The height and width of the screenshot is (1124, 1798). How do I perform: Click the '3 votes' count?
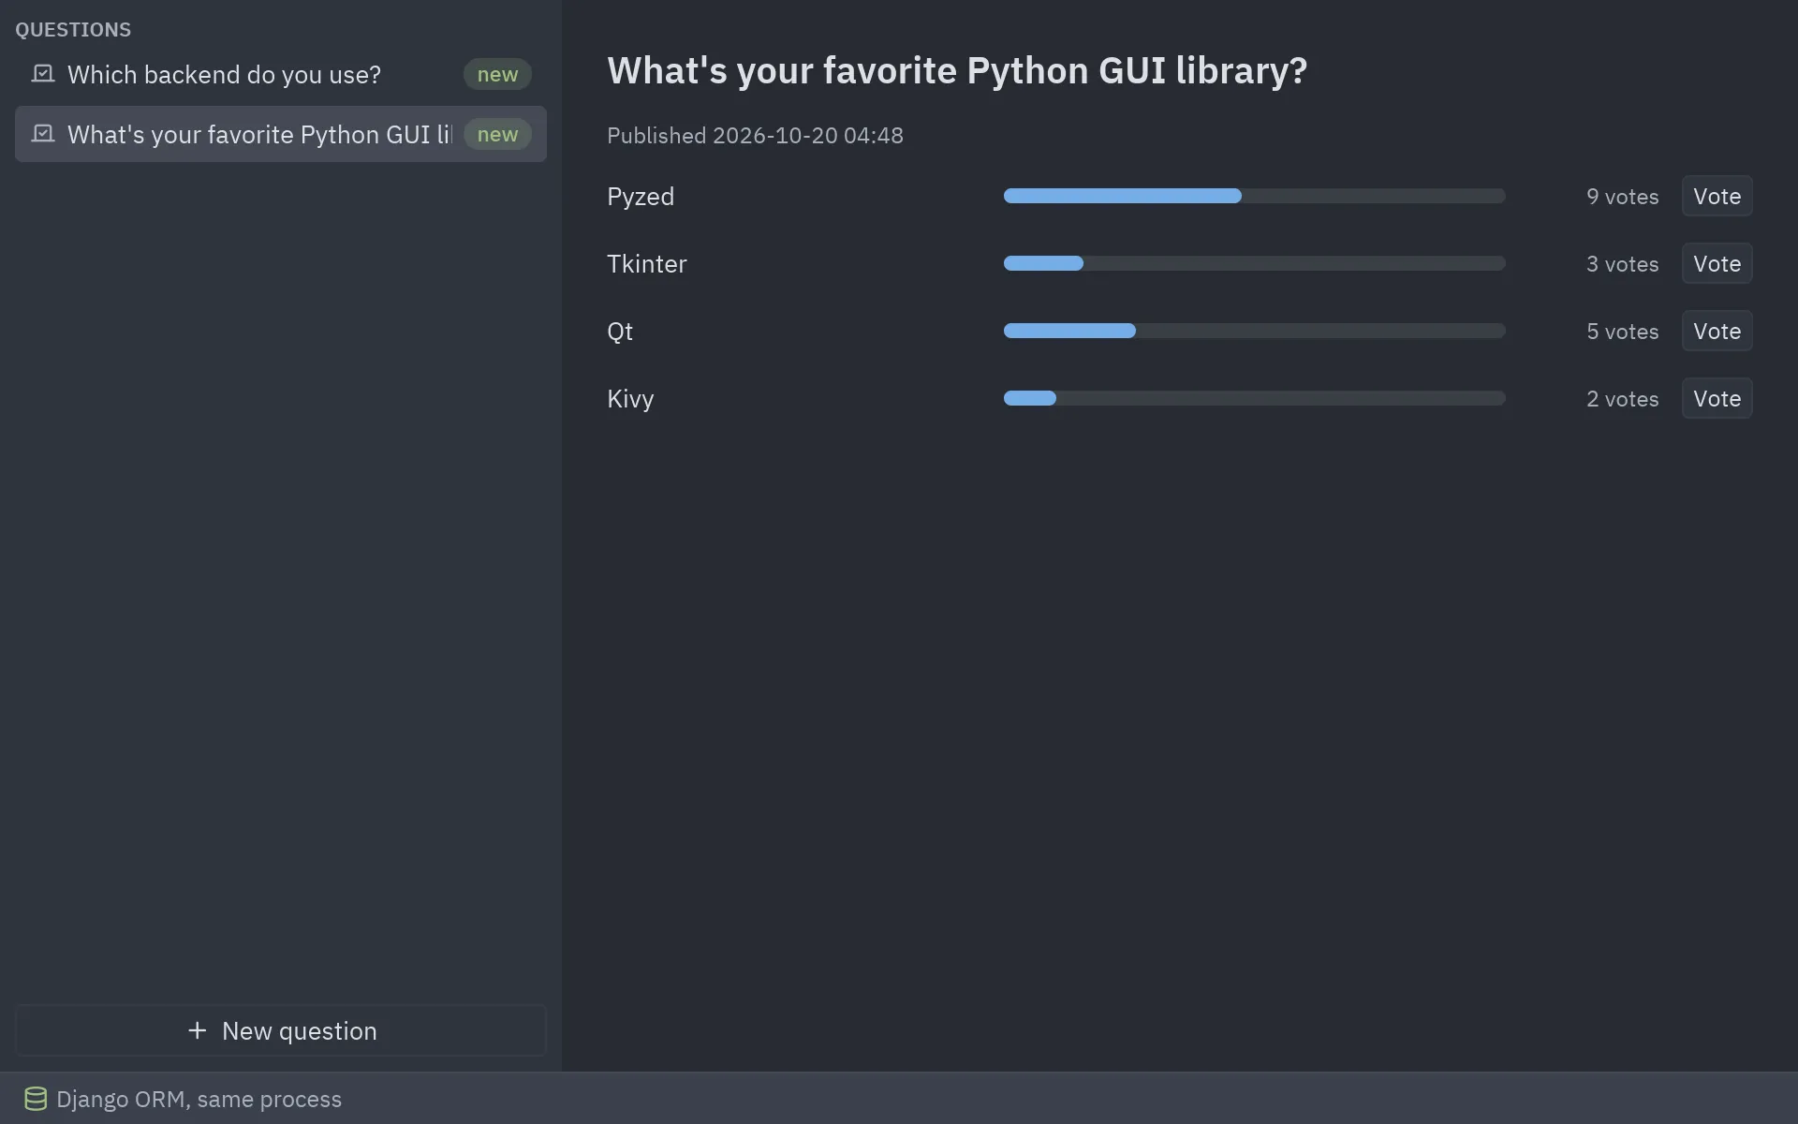[1622, 264]
